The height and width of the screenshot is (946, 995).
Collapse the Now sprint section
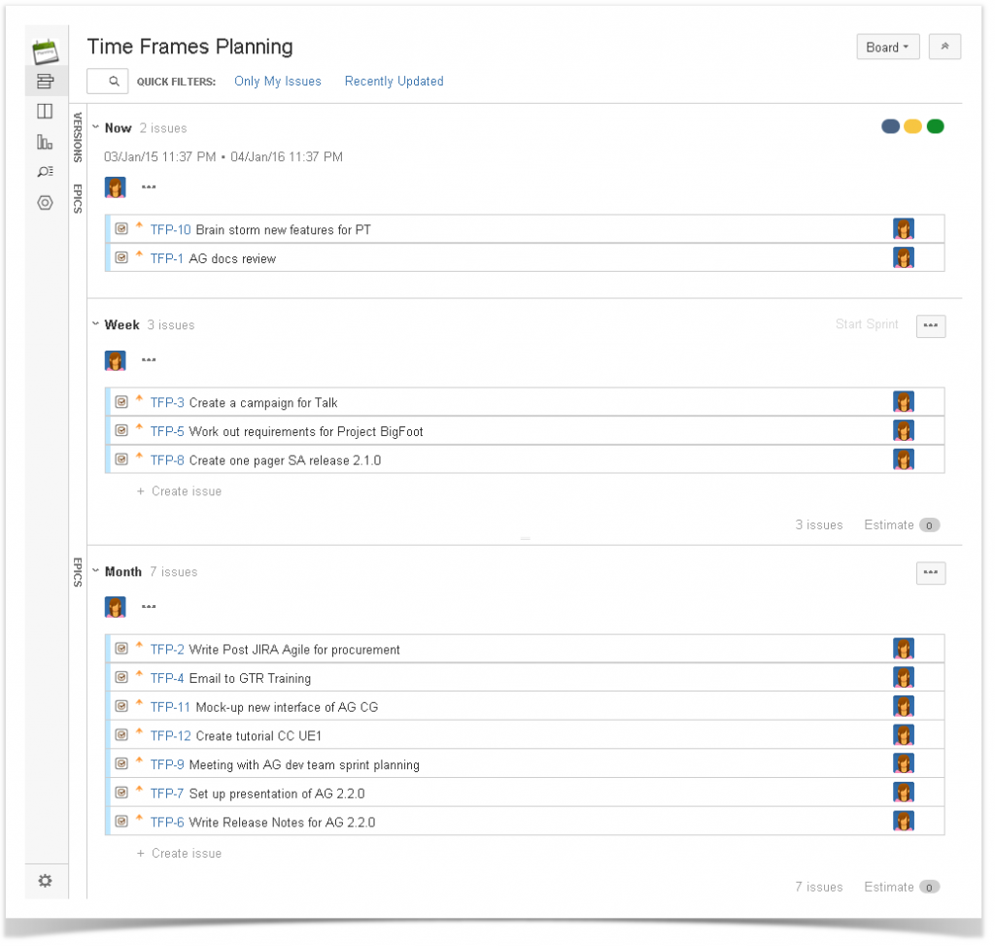(x=94, y=127)
